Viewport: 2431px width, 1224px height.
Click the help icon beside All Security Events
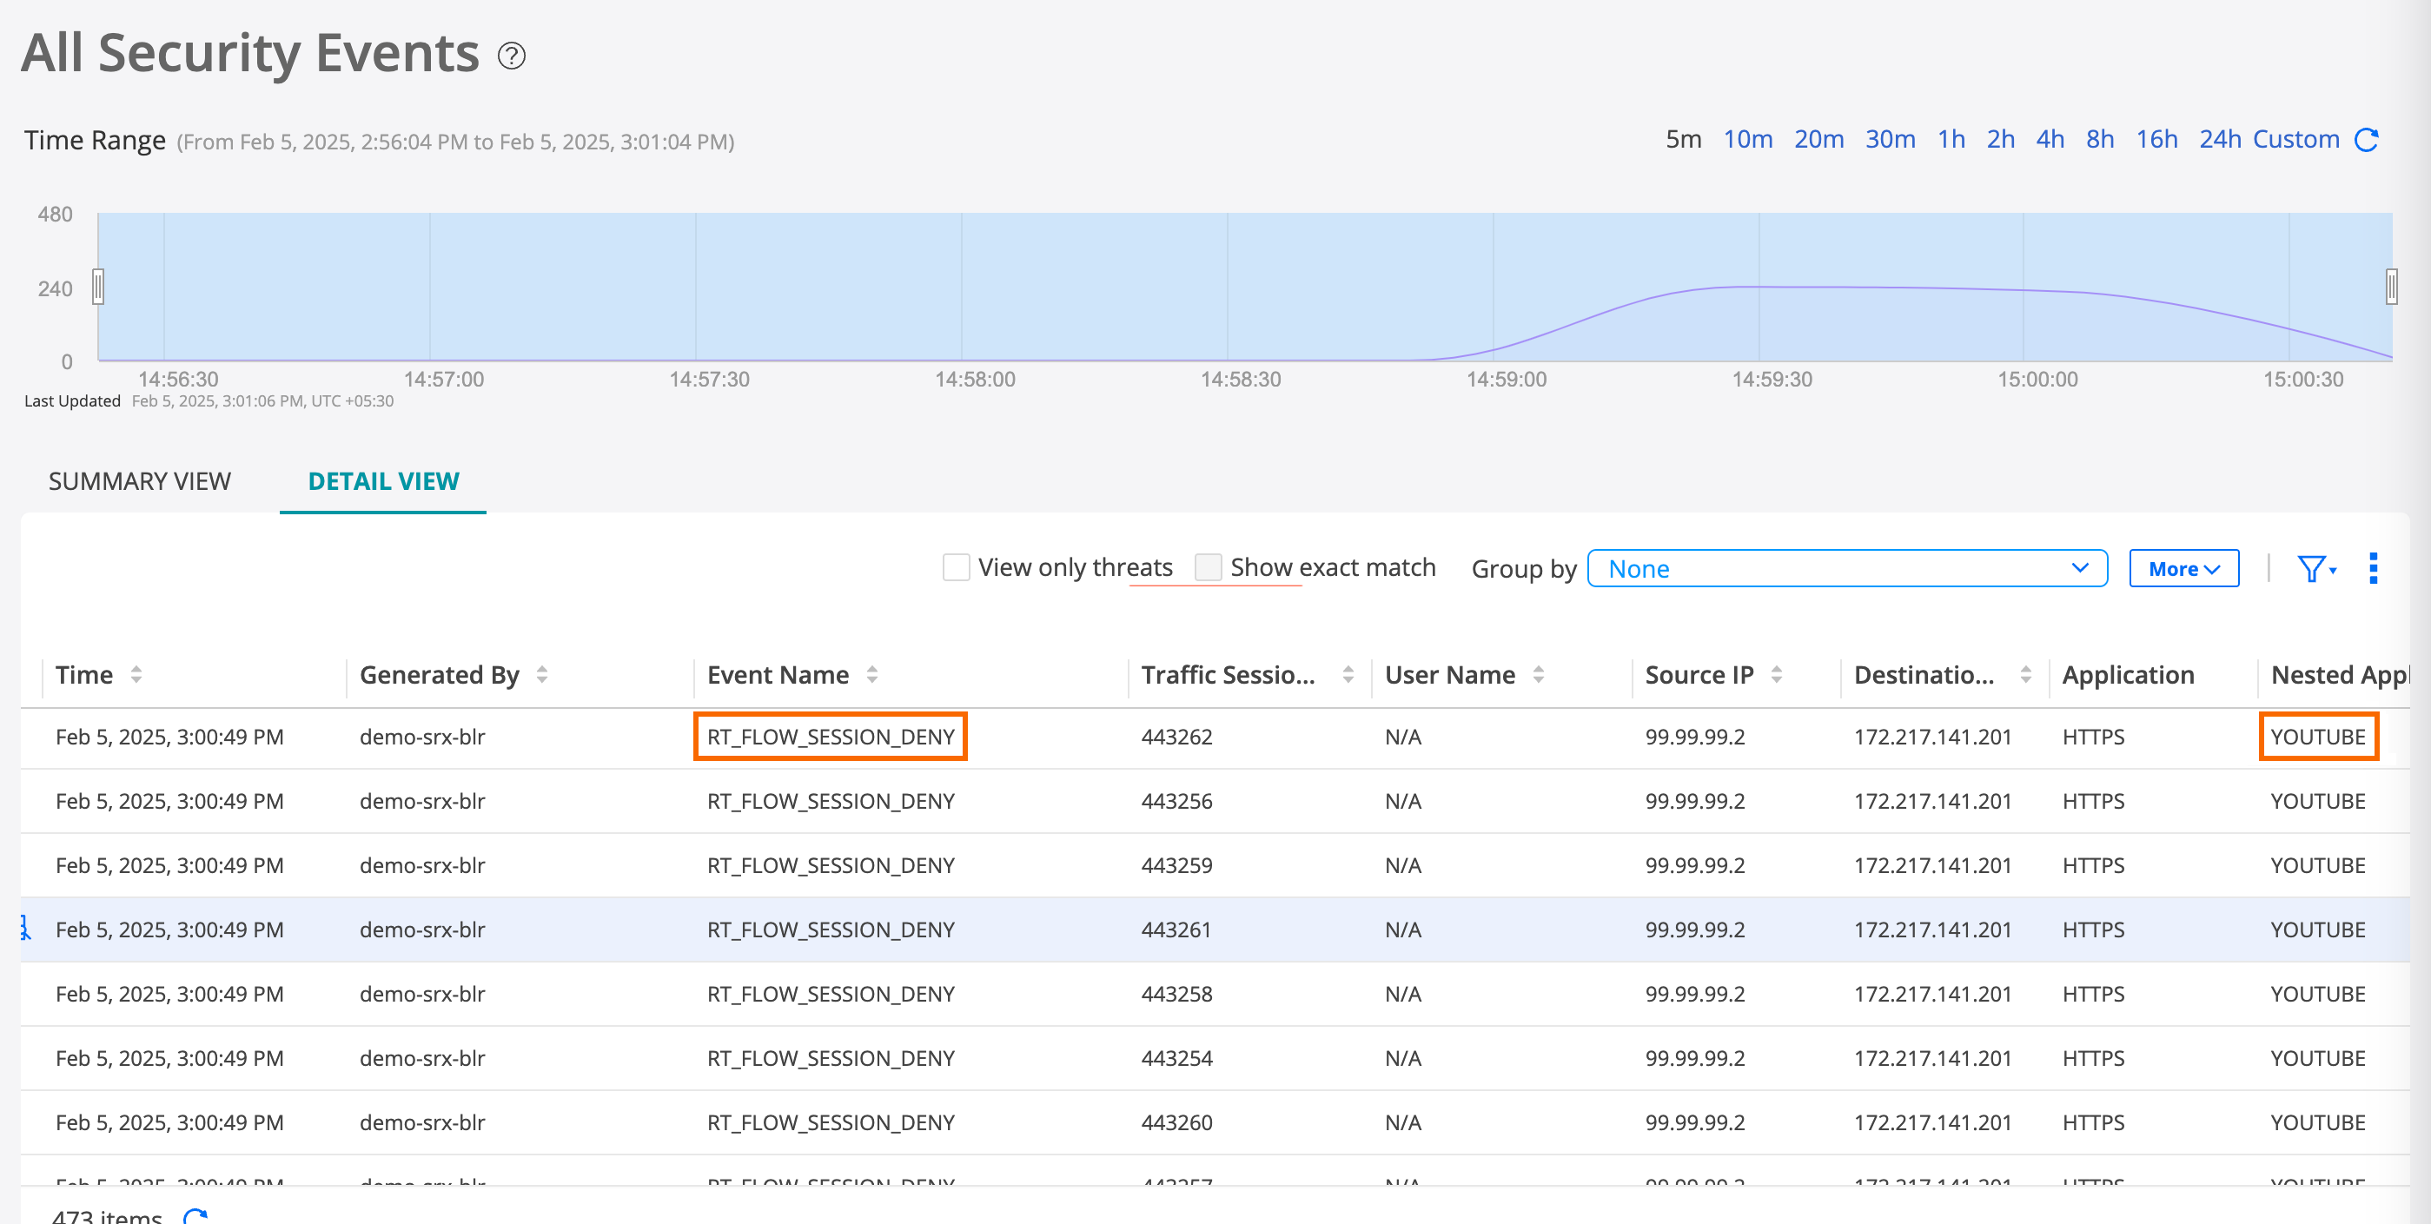(x=512, y=56)
